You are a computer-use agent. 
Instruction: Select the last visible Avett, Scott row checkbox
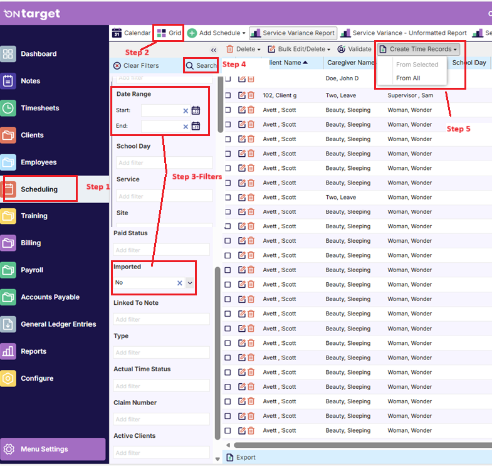click(x=228, y=430)
